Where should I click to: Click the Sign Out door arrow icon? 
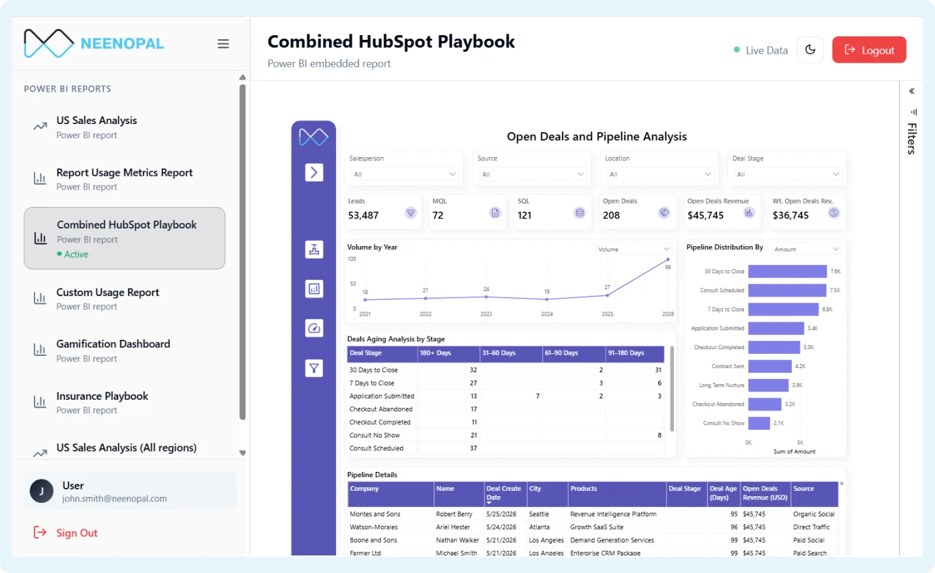[x=40, y=533]
